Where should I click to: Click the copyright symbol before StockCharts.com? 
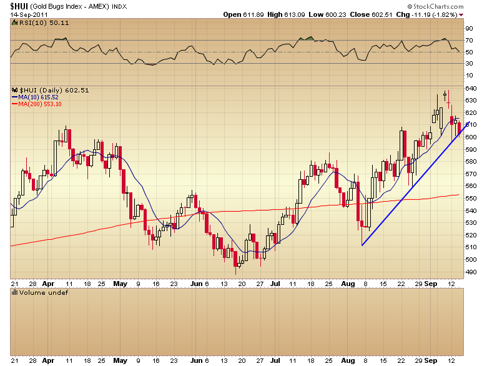pos(410,6)
